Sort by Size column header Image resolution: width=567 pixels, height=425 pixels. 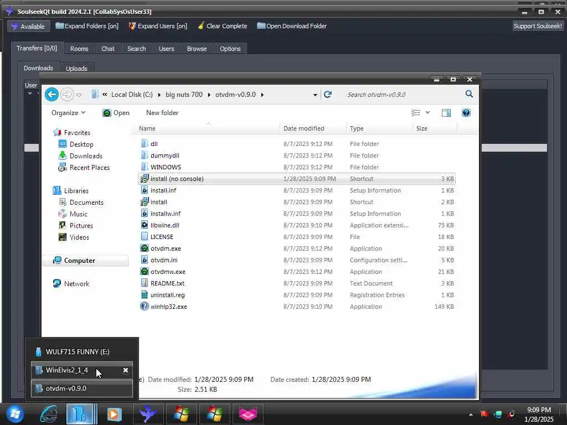click(x=435, y=128)
